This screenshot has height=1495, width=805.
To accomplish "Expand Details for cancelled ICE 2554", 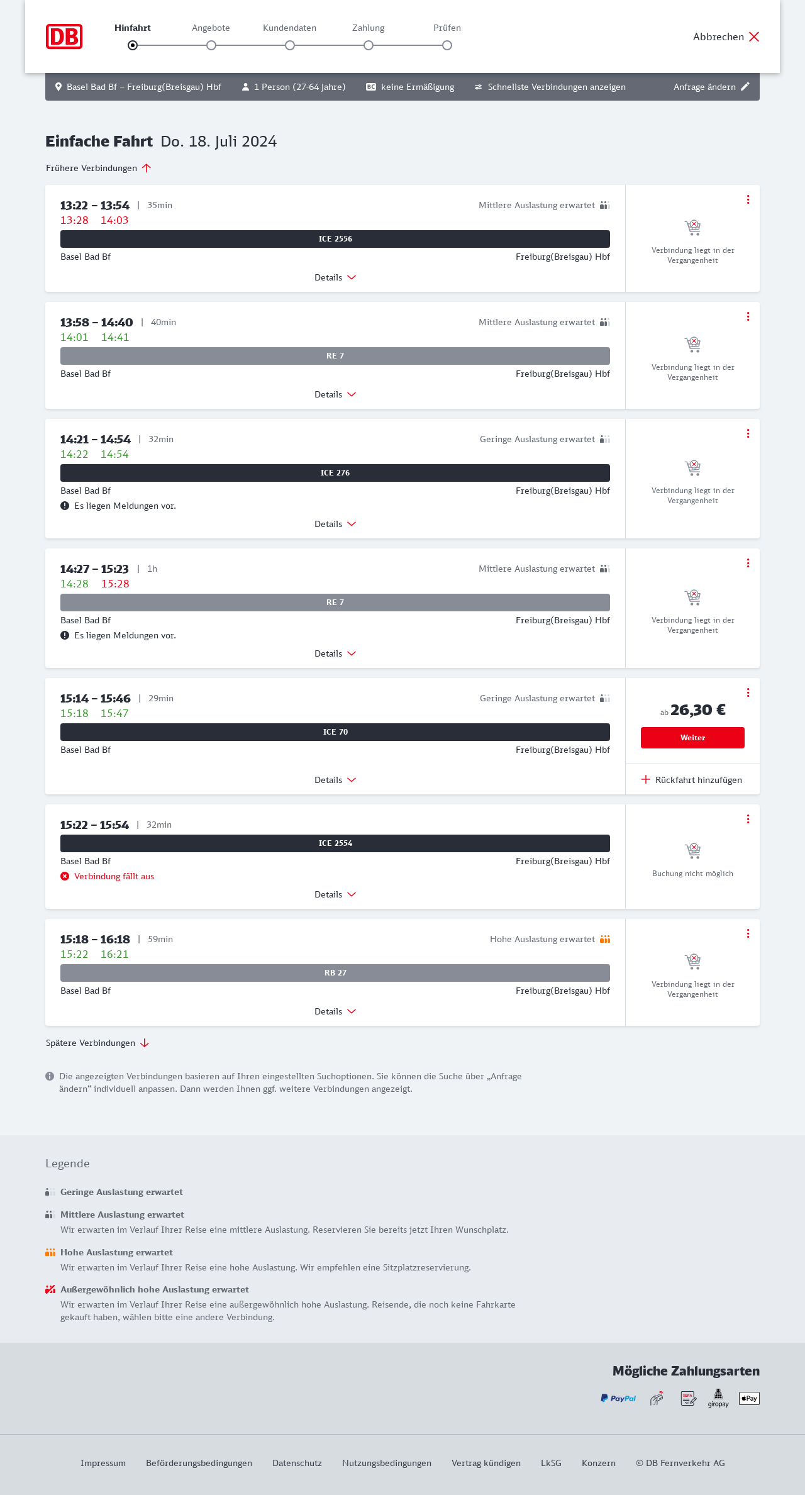I will tap(335, 894).
